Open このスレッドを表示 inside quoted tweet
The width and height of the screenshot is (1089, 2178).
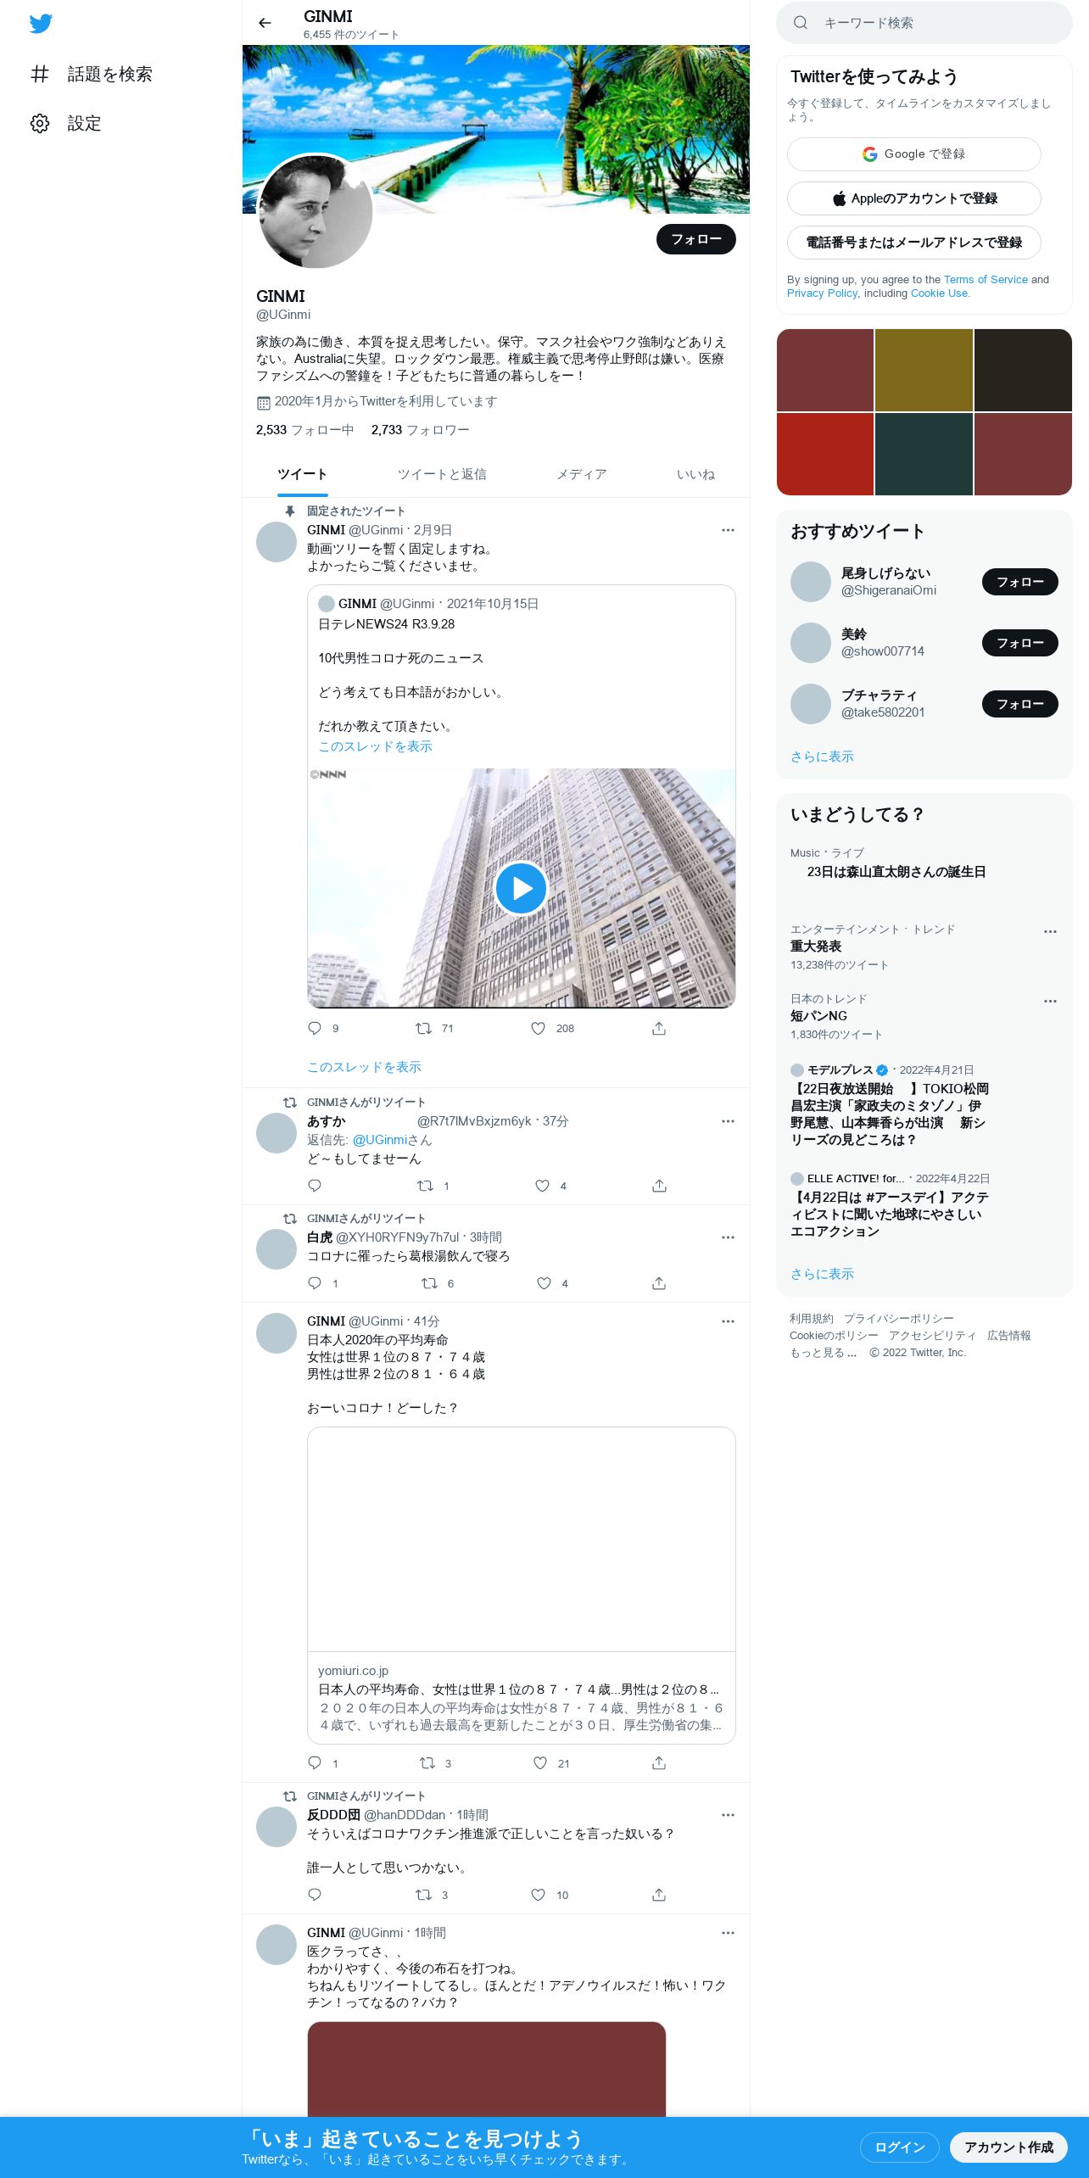click(375, 746)
